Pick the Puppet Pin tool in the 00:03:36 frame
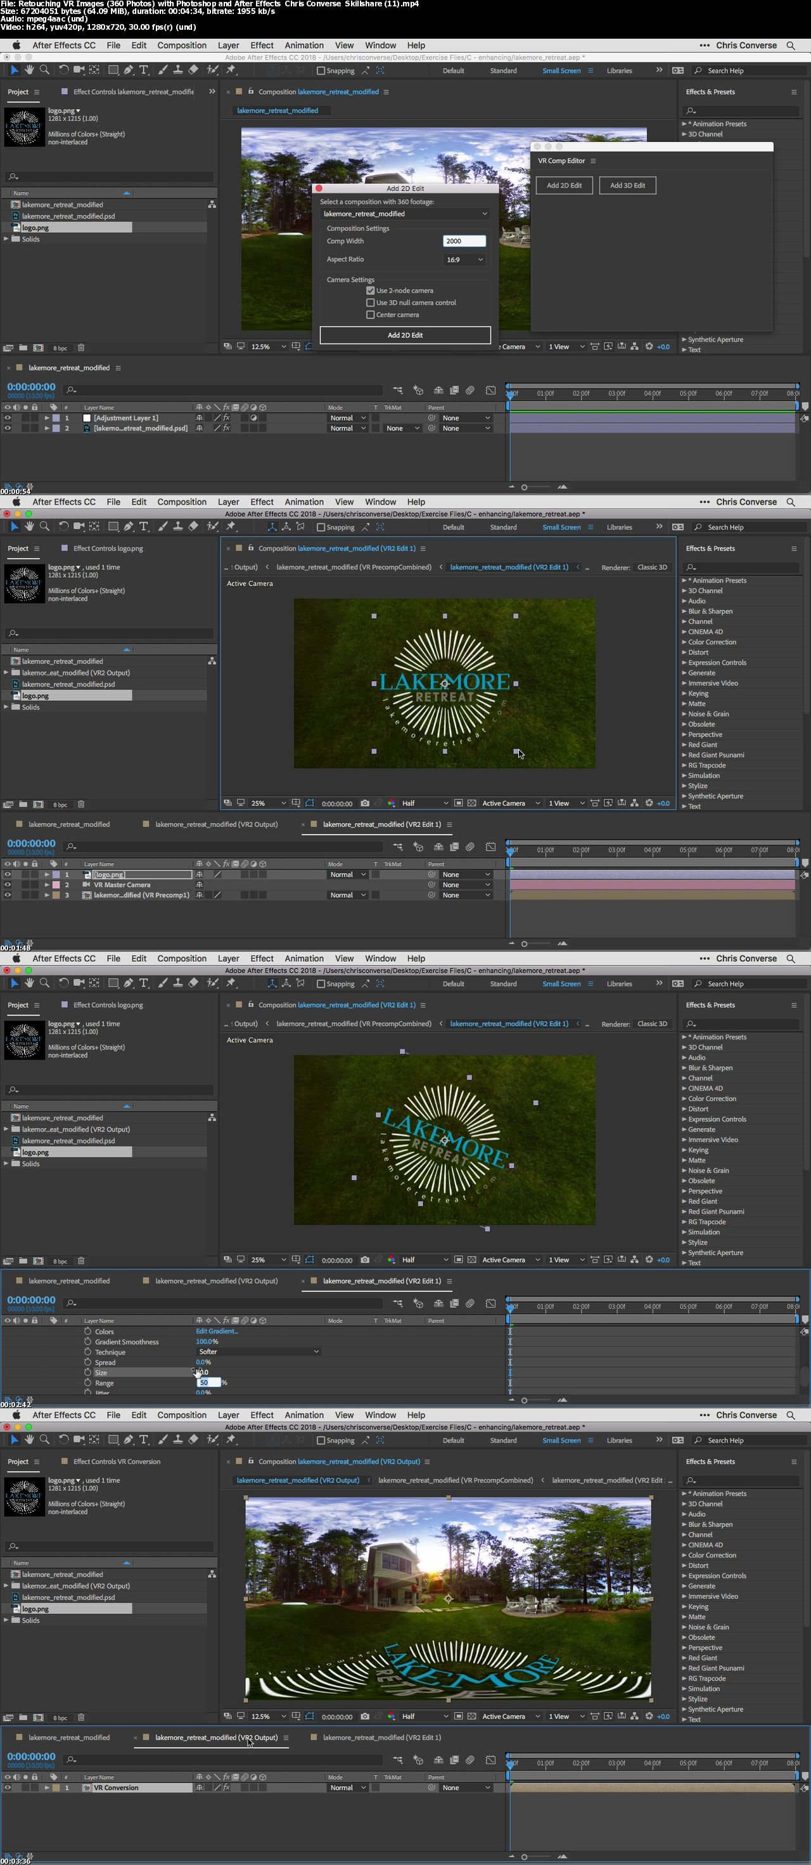 click(231, 1440)
